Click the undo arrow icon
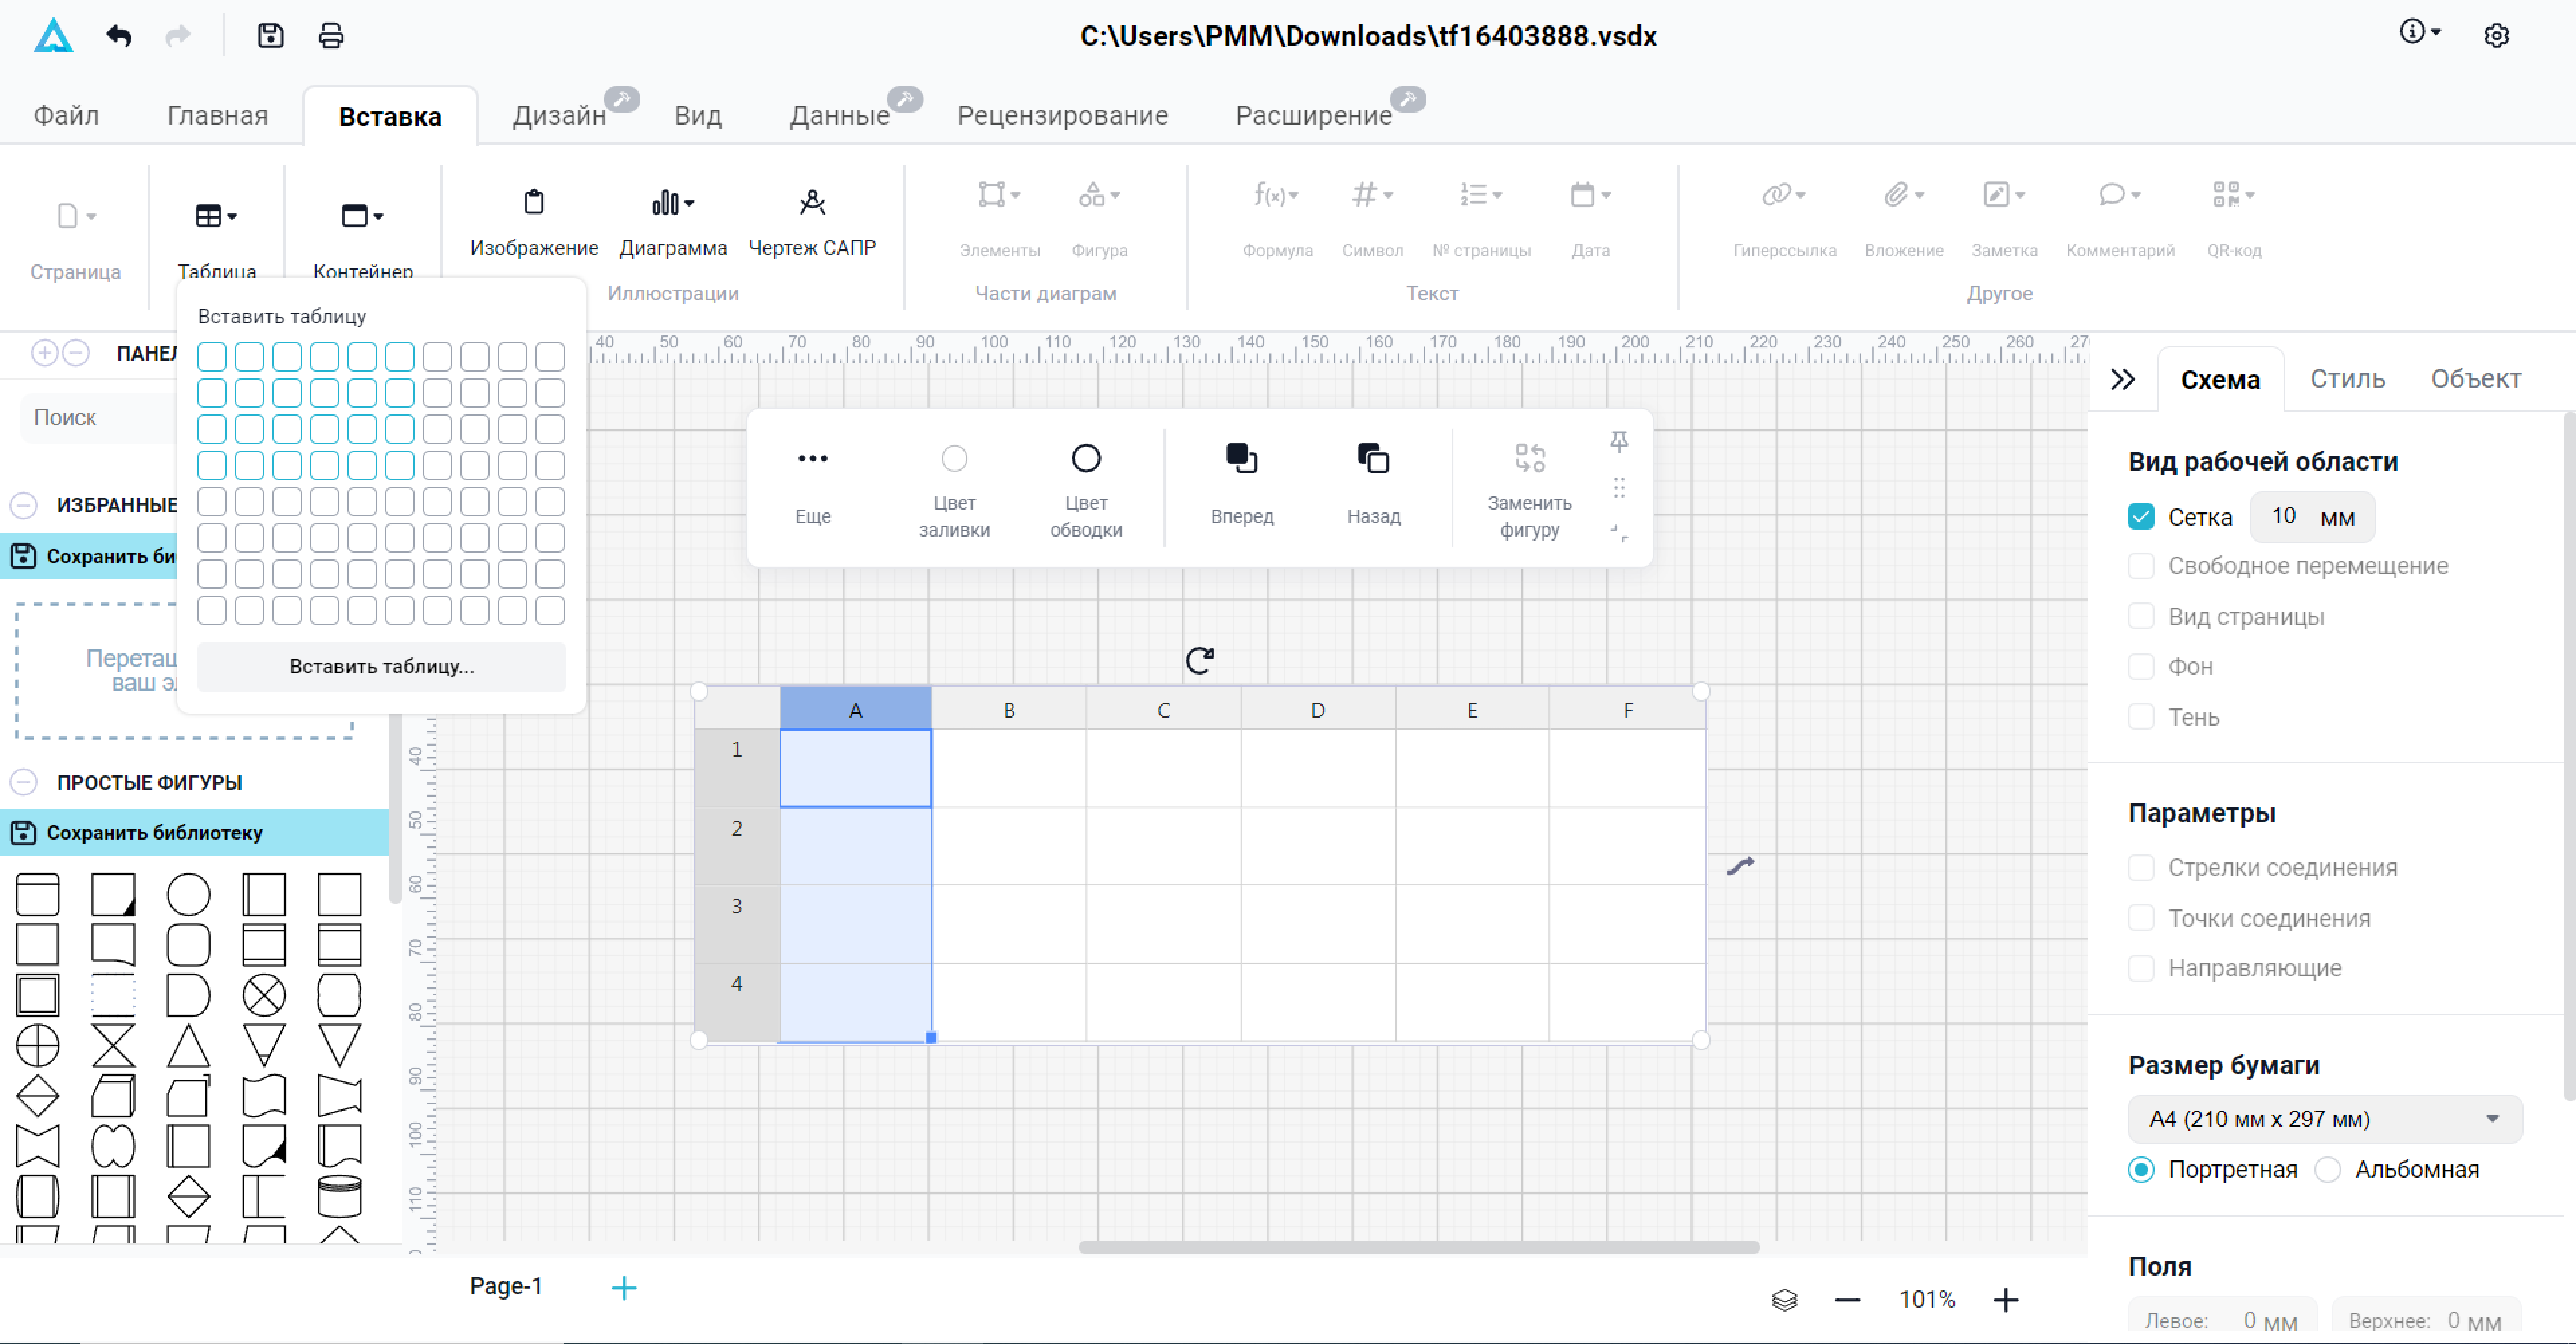The width and height of the screenshot is (2576, 1344). [119, 37]
